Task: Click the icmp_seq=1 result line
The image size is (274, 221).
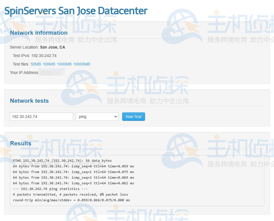Action: 74,172
